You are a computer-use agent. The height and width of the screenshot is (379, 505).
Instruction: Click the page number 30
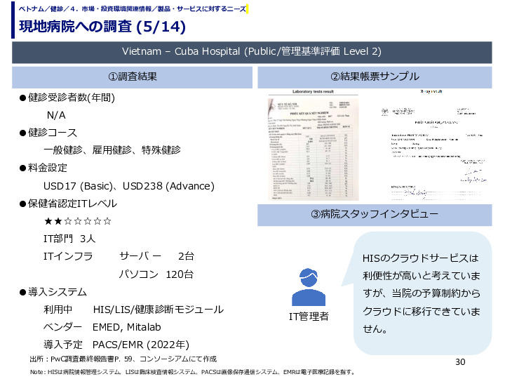coord(460,362)
